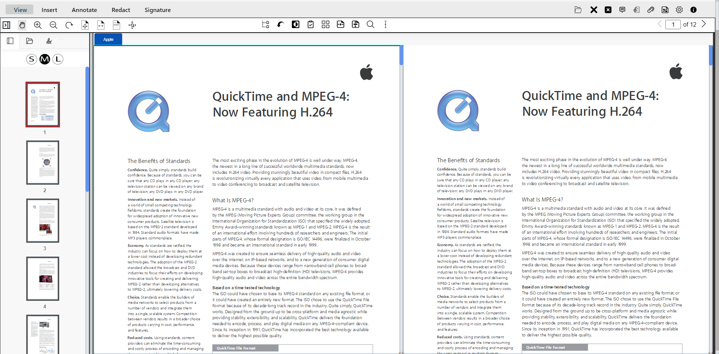Fit page to width

point(101,25)
